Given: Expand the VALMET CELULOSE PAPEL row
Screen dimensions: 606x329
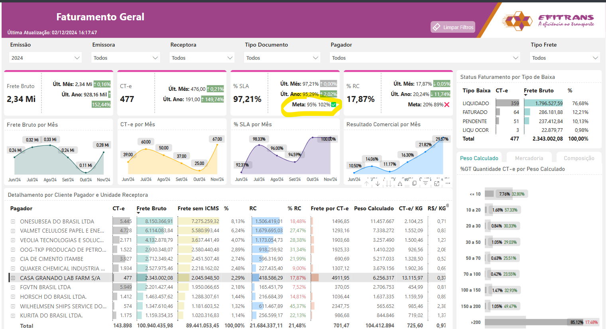Looking at the screenshot, I should pyautogui.click(x=13, y=231).
